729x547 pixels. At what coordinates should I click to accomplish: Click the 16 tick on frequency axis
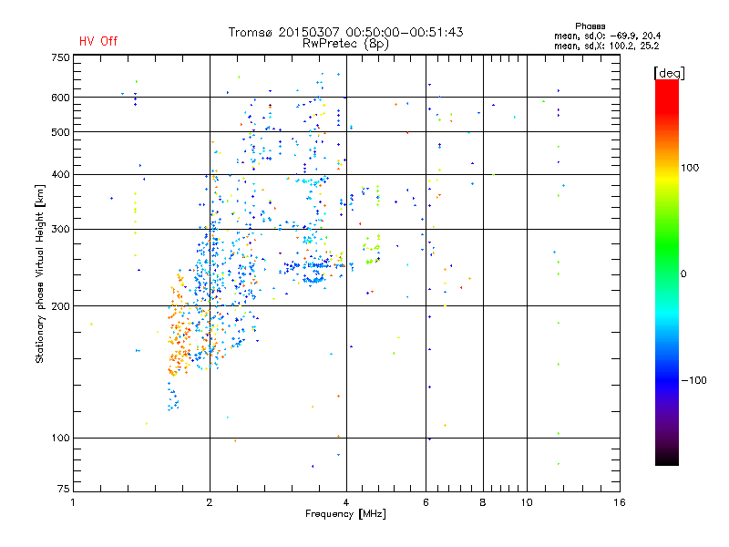coord(618,502)
